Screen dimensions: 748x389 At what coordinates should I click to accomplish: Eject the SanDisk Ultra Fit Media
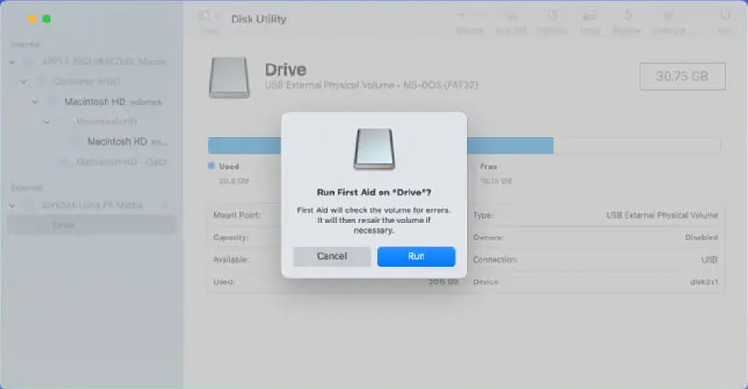[165, 205]
